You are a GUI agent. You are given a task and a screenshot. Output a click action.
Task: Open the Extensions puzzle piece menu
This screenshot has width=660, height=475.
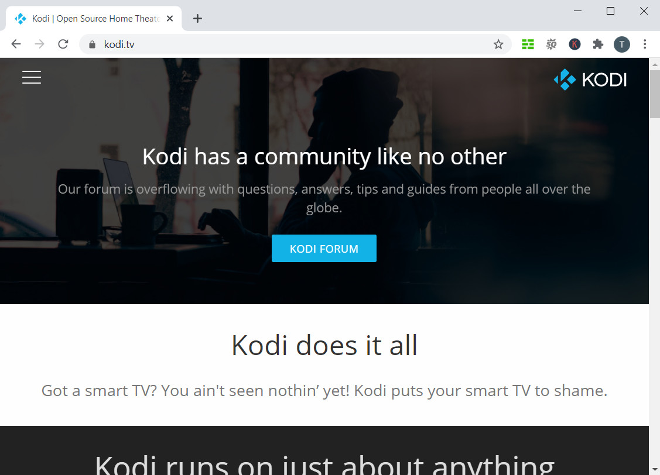point(598,44)
